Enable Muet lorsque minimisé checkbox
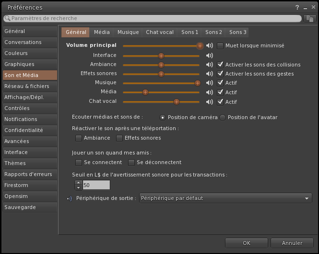Screen dimensions: 319x254 click(221, 46)
